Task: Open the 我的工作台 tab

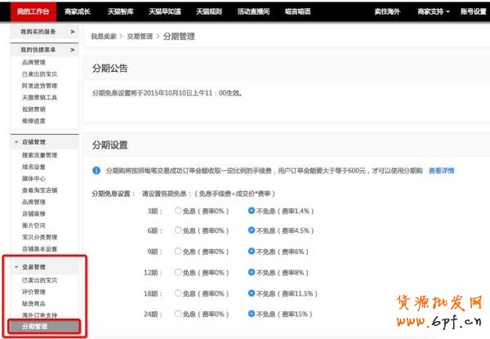Action: point(33,11)
